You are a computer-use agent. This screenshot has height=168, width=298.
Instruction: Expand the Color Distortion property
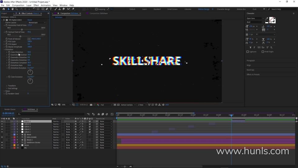(7, 52)
